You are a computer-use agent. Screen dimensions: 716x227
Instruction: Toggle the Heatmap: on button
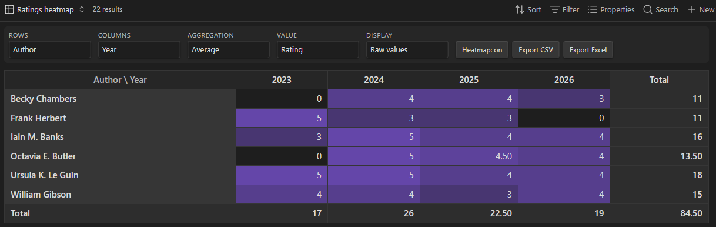point(482,50)
